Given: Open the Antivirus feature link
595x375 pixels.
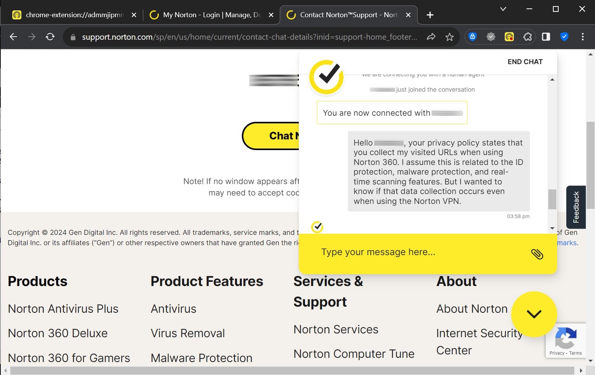Looking at the screenshot, I should (x=173, y=309).
